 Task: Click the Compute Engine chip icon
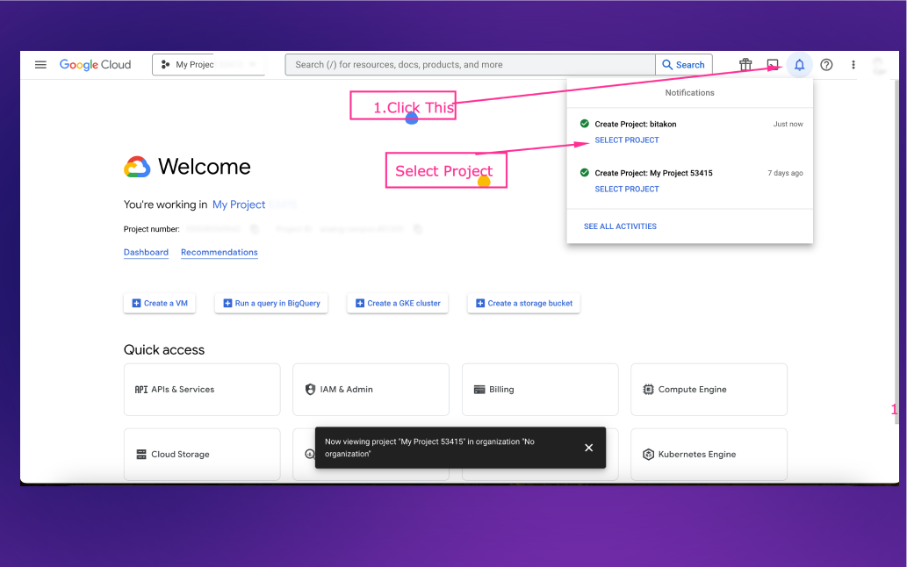pyautogui.click(x=649, y=390)
